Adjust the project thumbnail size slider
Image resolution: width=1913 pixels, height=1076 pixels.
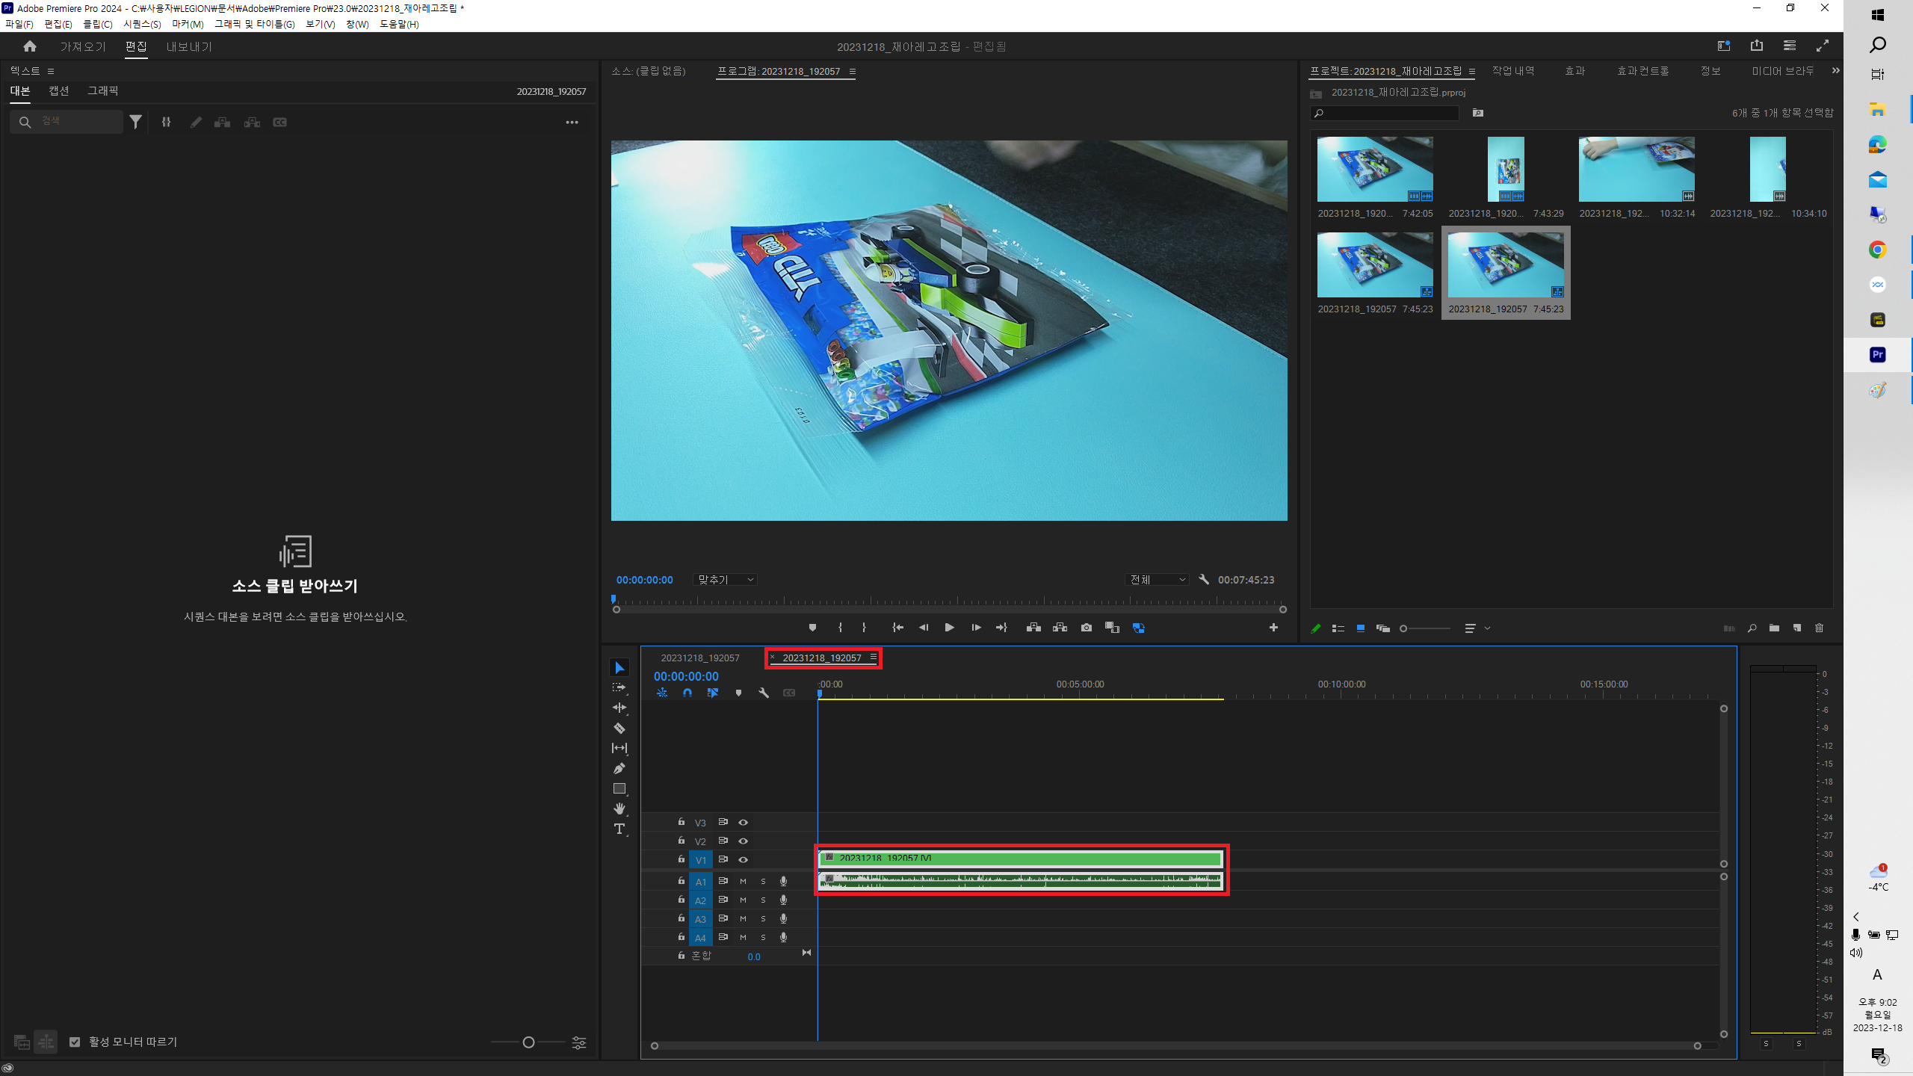click(1404, 628)
